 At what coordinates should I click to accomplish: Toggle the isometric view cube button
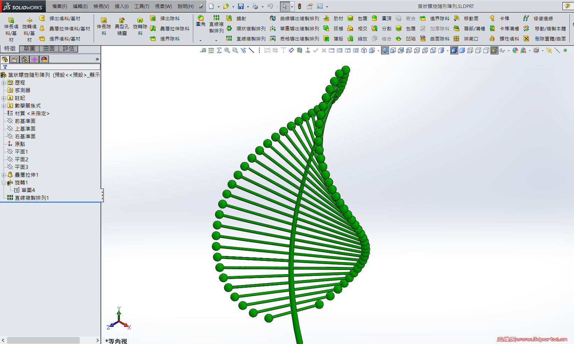point(385,51)
